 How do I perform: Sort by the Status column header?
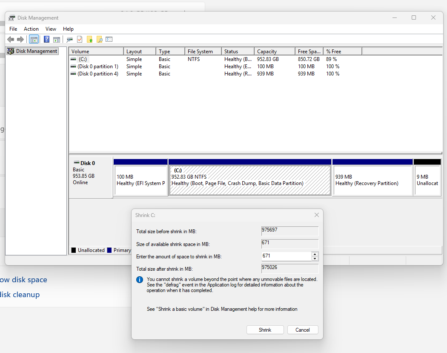[x=238, y=52]
